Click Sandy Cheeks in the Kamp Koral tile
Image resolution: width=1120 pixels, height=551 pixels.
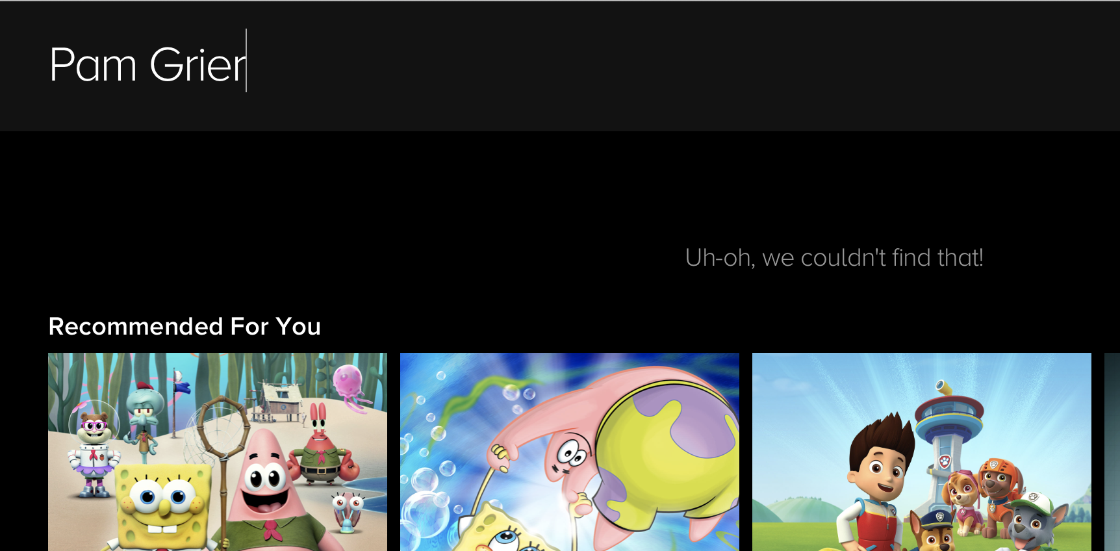95,450
